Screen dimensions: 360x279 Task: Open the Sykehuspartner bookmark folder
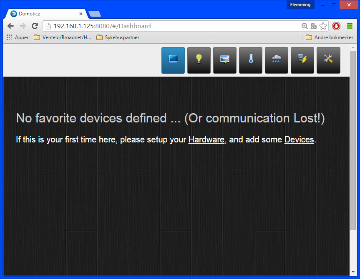point(118,37)
